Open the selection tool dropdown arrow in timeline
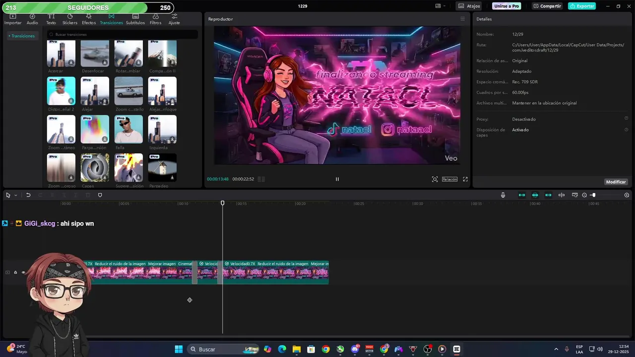 [x=16, y=195]
